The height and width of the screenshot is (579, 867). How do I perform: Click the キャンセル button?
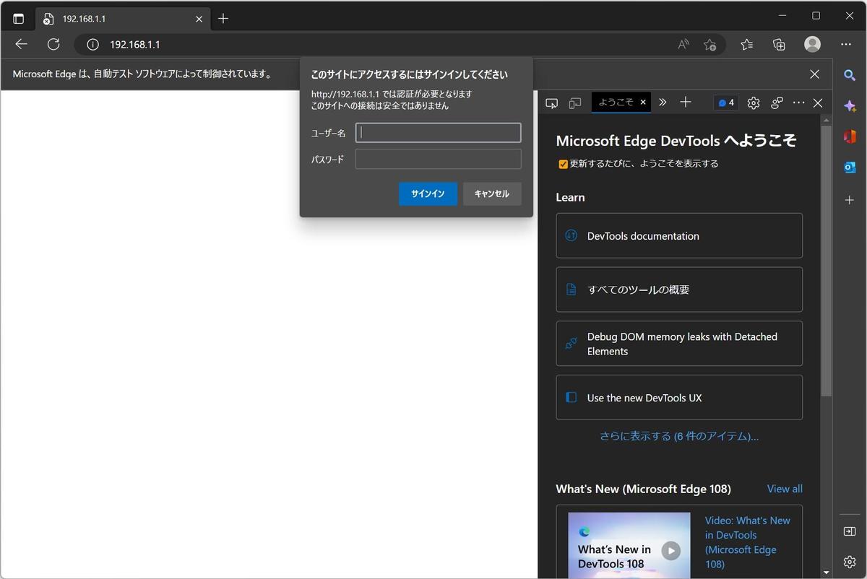pyautogui.click(x=492, y=193)
